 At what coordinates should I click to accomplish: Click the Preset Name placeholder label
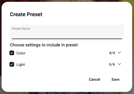pyautogui.click(x=21, y=29)
